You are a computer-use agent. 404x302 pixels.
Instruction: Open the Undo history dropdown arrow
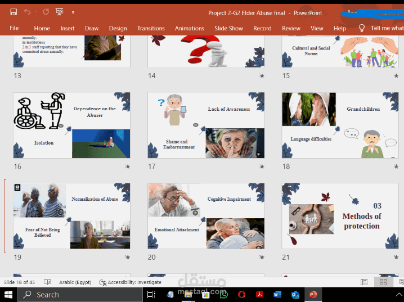(36, 12)
